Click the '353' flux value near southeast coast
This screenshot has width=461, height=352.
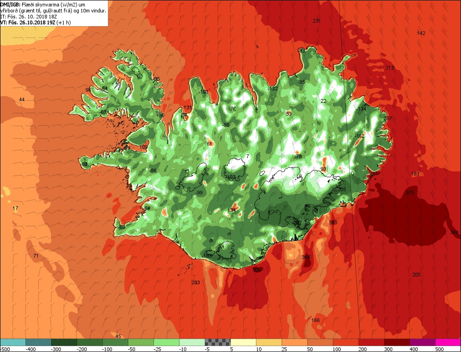coord(333,223)
